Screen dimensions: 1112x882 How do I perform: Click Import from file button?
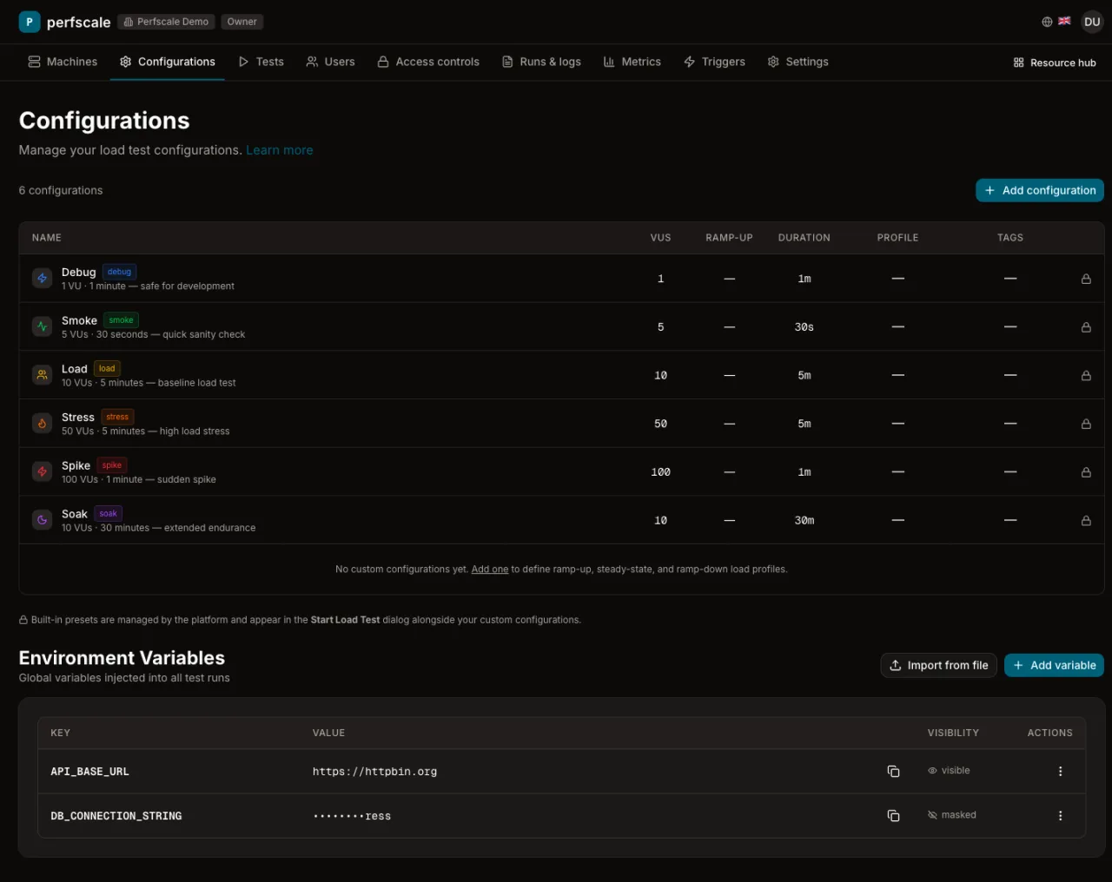point(938,665)
